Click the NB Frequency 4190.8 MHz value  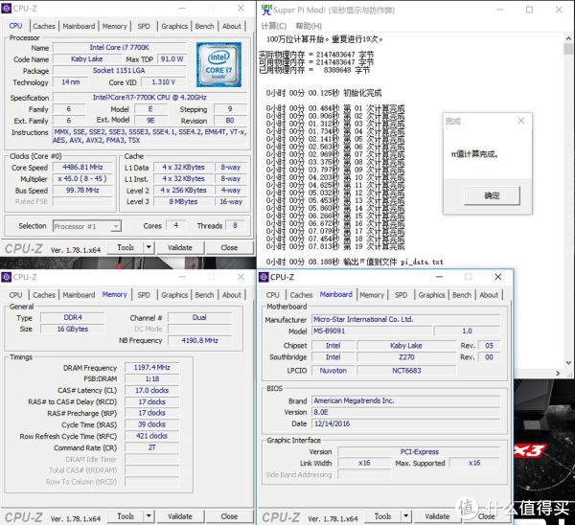pyautogui.click(x=200, y=340)
